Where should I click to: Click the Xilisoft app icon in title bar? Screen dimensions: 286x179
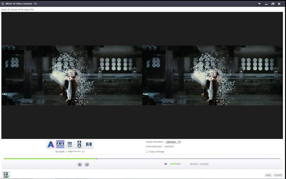pos(3,4)
